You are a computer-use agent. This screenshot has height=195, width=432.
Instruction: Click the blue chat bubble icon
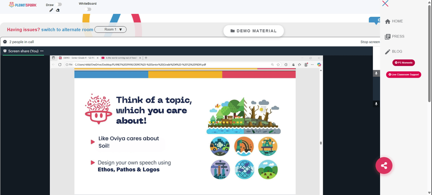pyautogui.click(x=375, y=21)
